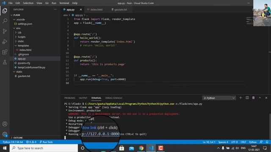The image size is (271, 152).
Task: Switch to the PROBLEMS panel tab
Action: coord(69,98)
